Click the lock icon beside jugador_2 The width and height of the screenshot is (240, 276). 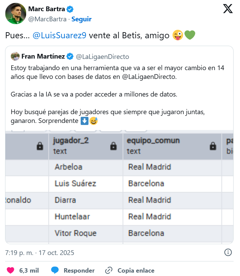click(x=114, y=146)
